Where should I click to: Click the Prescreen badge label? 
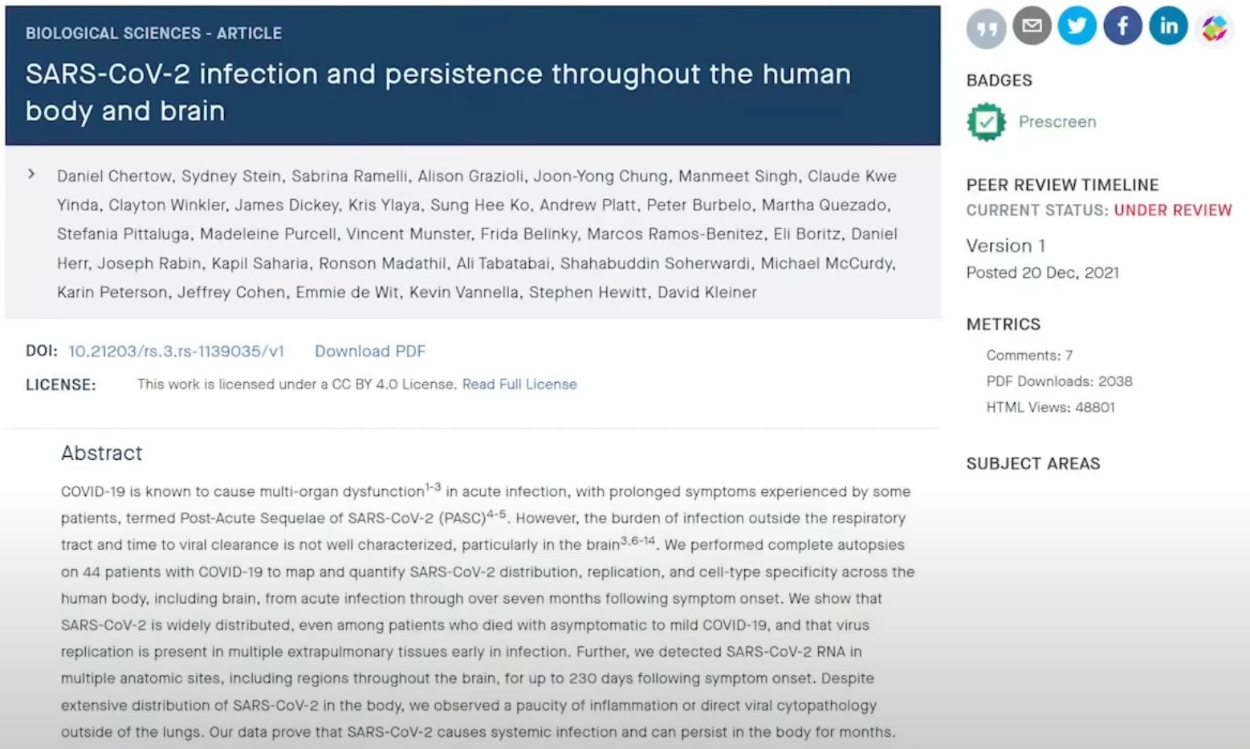tap(1057, 122)
